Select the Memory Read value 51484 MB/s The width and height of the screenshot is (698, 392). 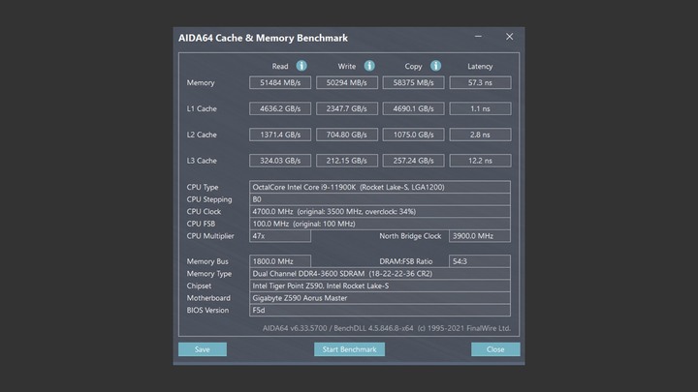coord(280,82)
